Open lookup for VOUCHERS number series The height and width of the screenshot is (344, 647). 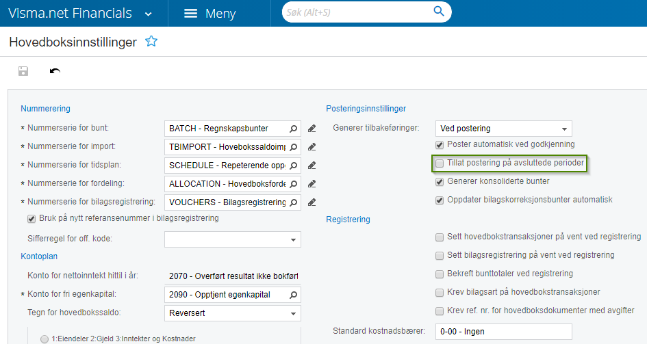[x=293, y=202]
